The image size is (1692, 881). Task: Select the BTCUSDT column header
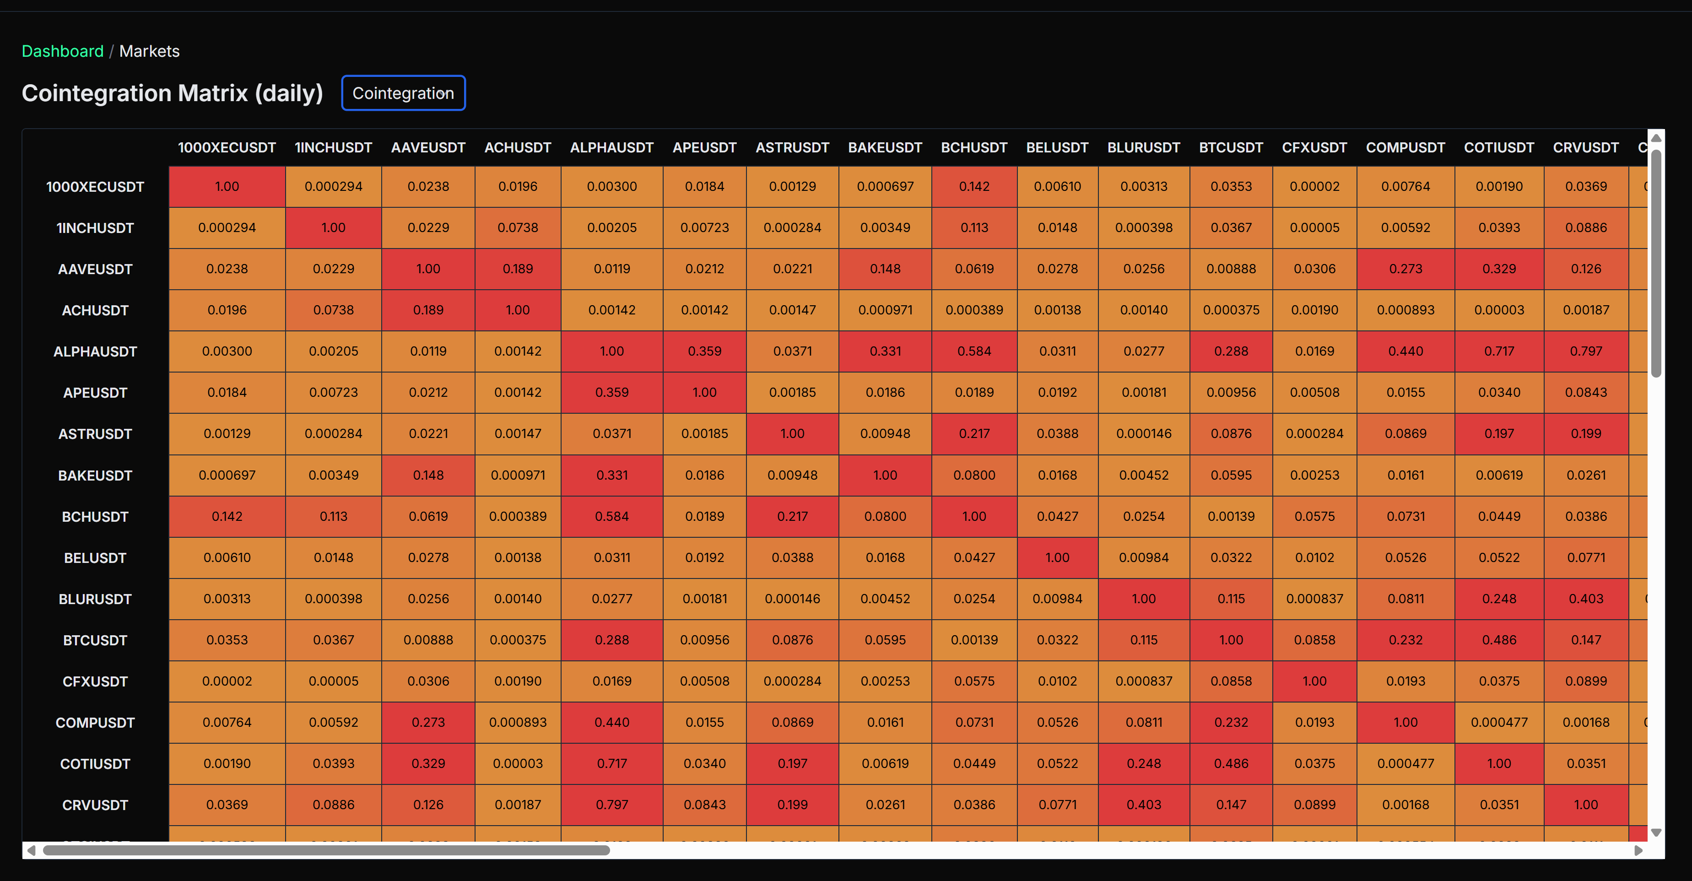(1231, 147)
